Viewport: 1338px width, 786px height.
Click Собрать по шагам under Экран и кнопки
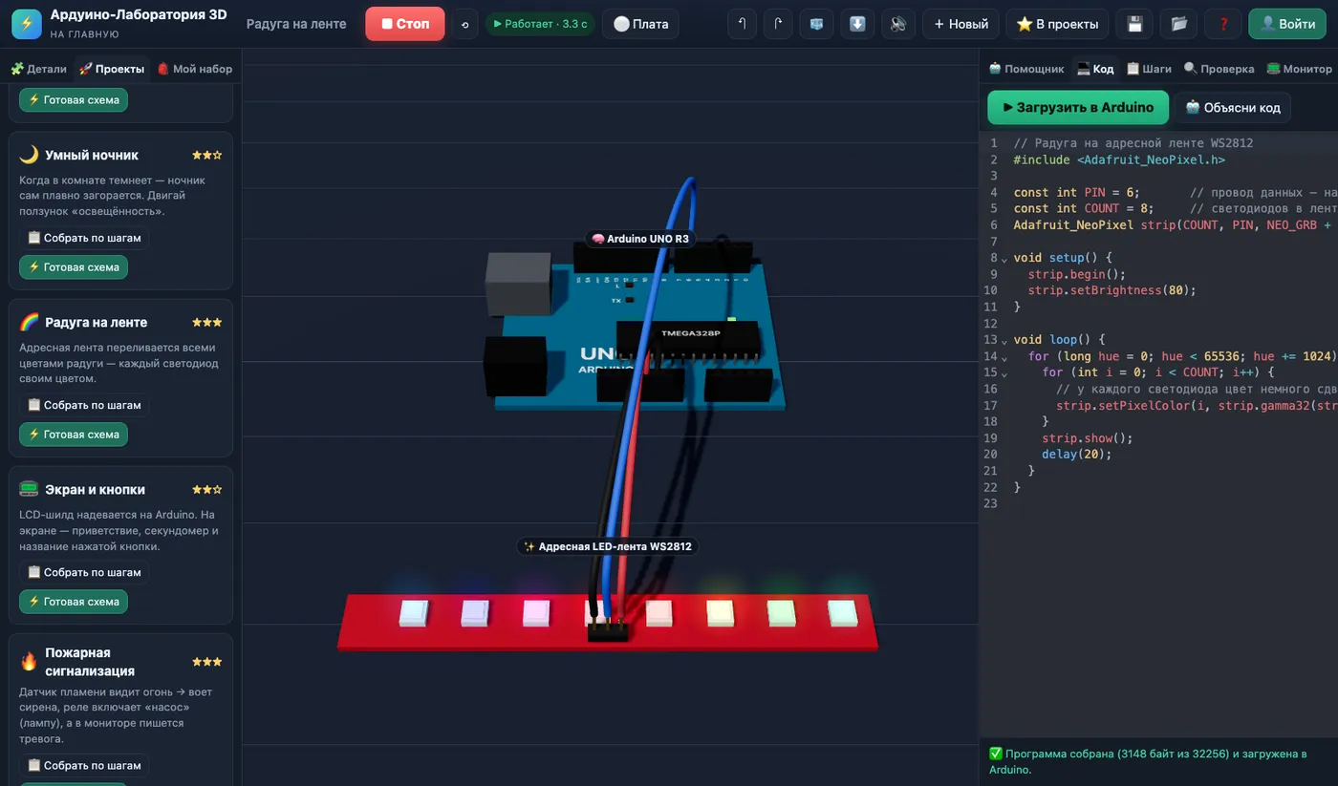[x=84, y=572]
